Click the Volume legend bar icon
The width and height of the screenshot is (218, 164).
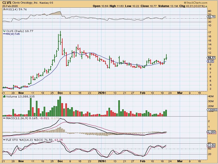pyautogui.click(x=4, y=96)
